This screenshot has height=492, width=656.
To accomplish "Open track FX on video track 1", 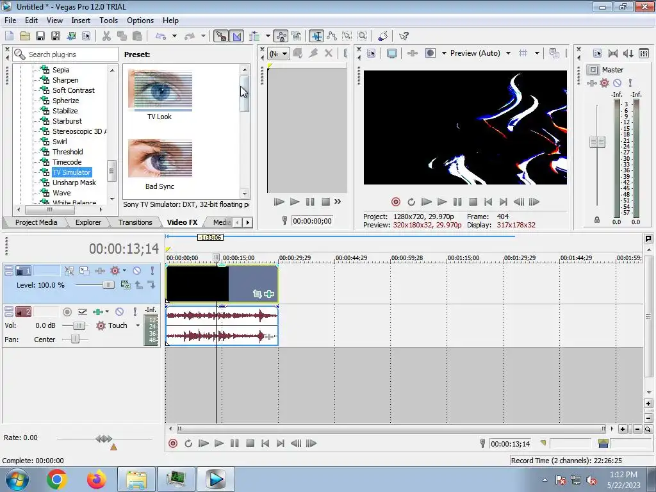I will [x=99, y=271].
